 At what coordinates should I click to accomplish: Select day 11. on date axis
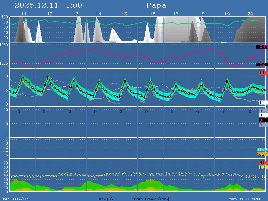point(24,14)
